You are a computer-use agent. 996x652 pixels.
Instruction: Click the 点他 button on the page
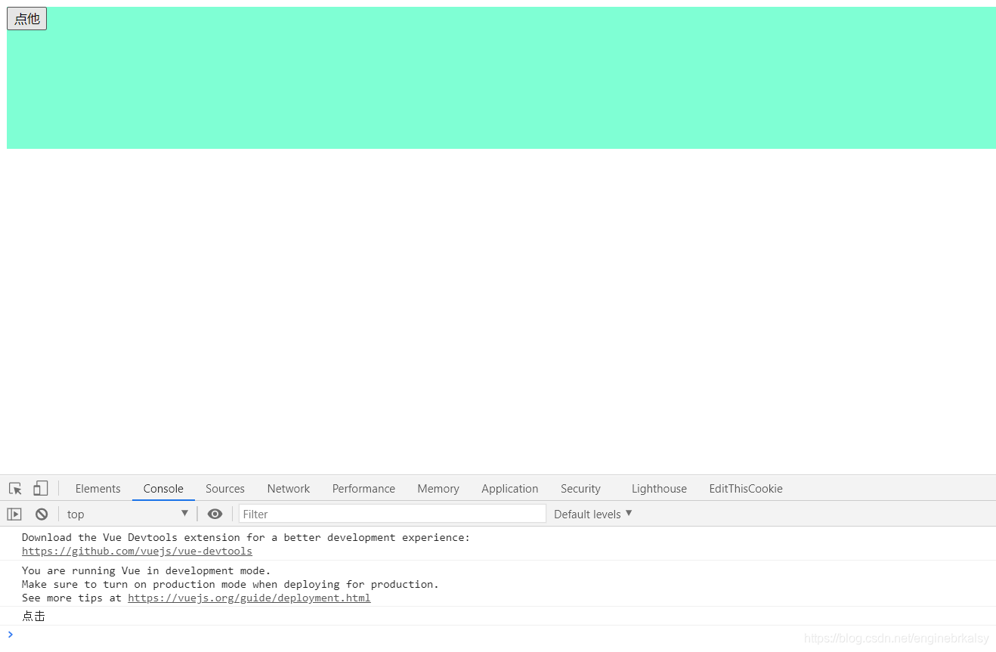[x=26, y=19]
